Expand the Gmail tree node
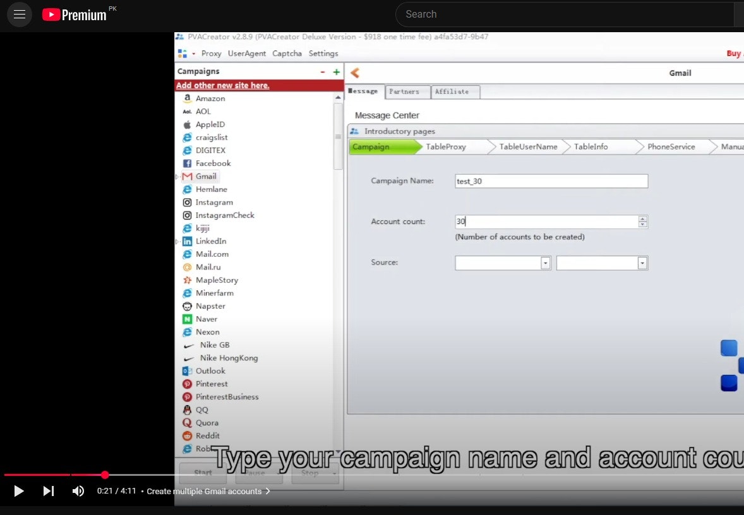744x515 pixels. click(177, 177)
